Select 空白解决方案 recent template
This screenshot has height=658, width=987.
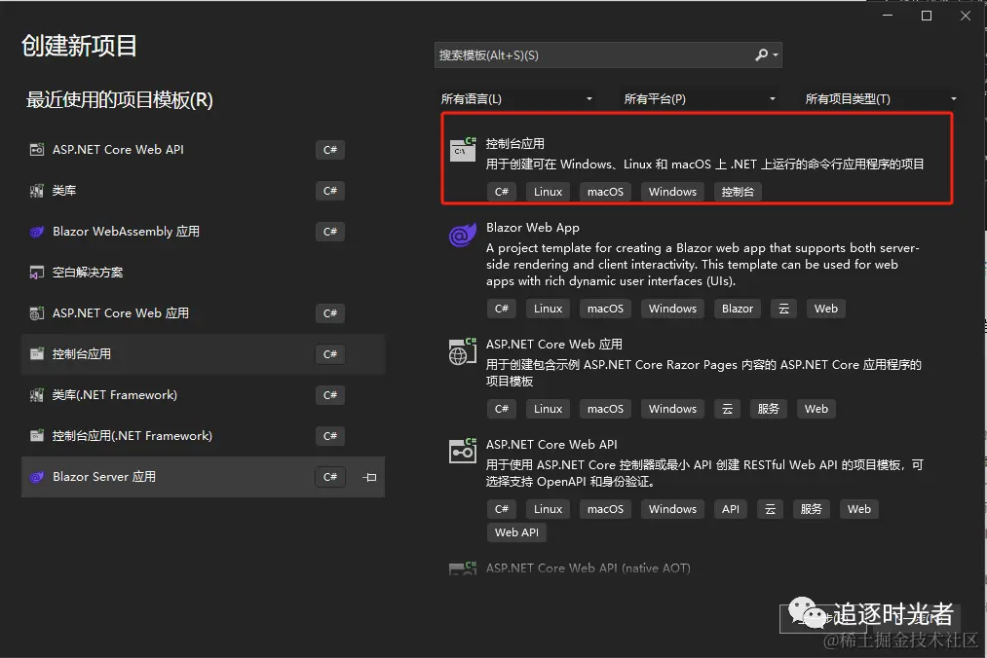[204, 273]
